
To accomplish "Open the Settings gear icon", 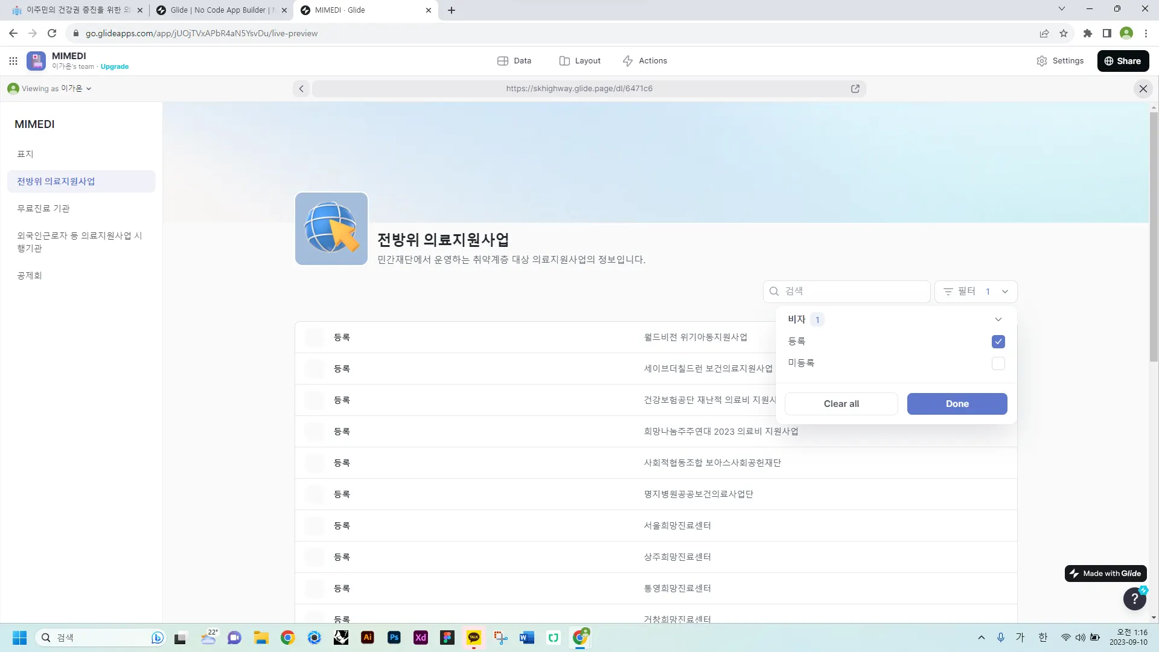I will 1042,61.
